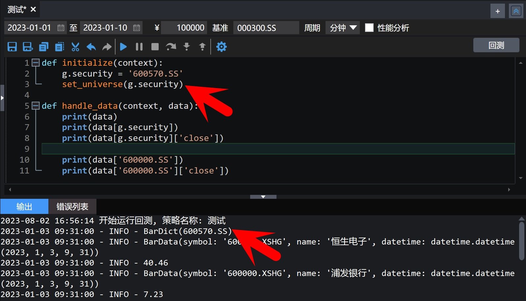The image size is (526, 301).
Task: Switch to the 错误列表 tab
Action: (x=72, y=207)
